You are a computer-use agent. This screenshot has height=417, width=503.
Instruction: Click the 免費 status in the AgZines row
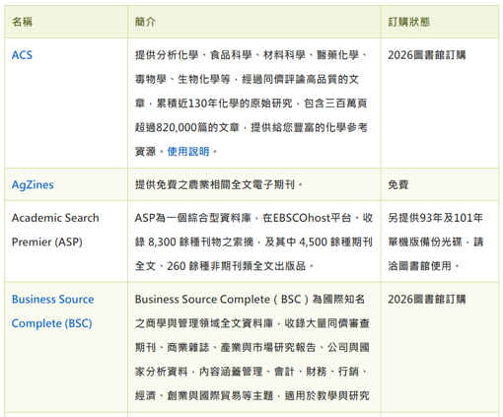[398, 184]
